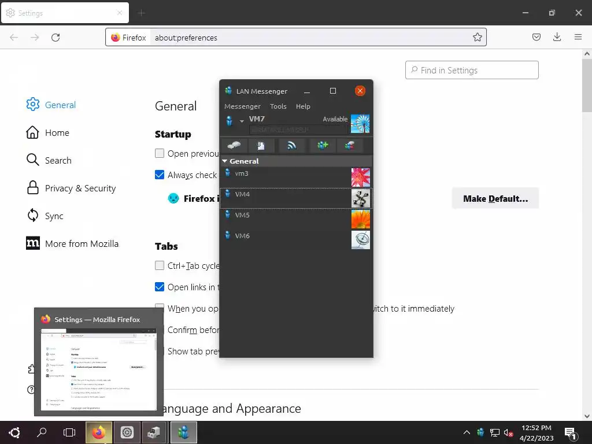Start a chat with the conversation toolbar icon
Screen dimensions: 592x444
(x=234, y=145)
